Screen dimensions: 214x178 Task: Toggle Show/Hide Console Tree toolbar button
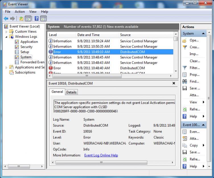coord(28,19)
